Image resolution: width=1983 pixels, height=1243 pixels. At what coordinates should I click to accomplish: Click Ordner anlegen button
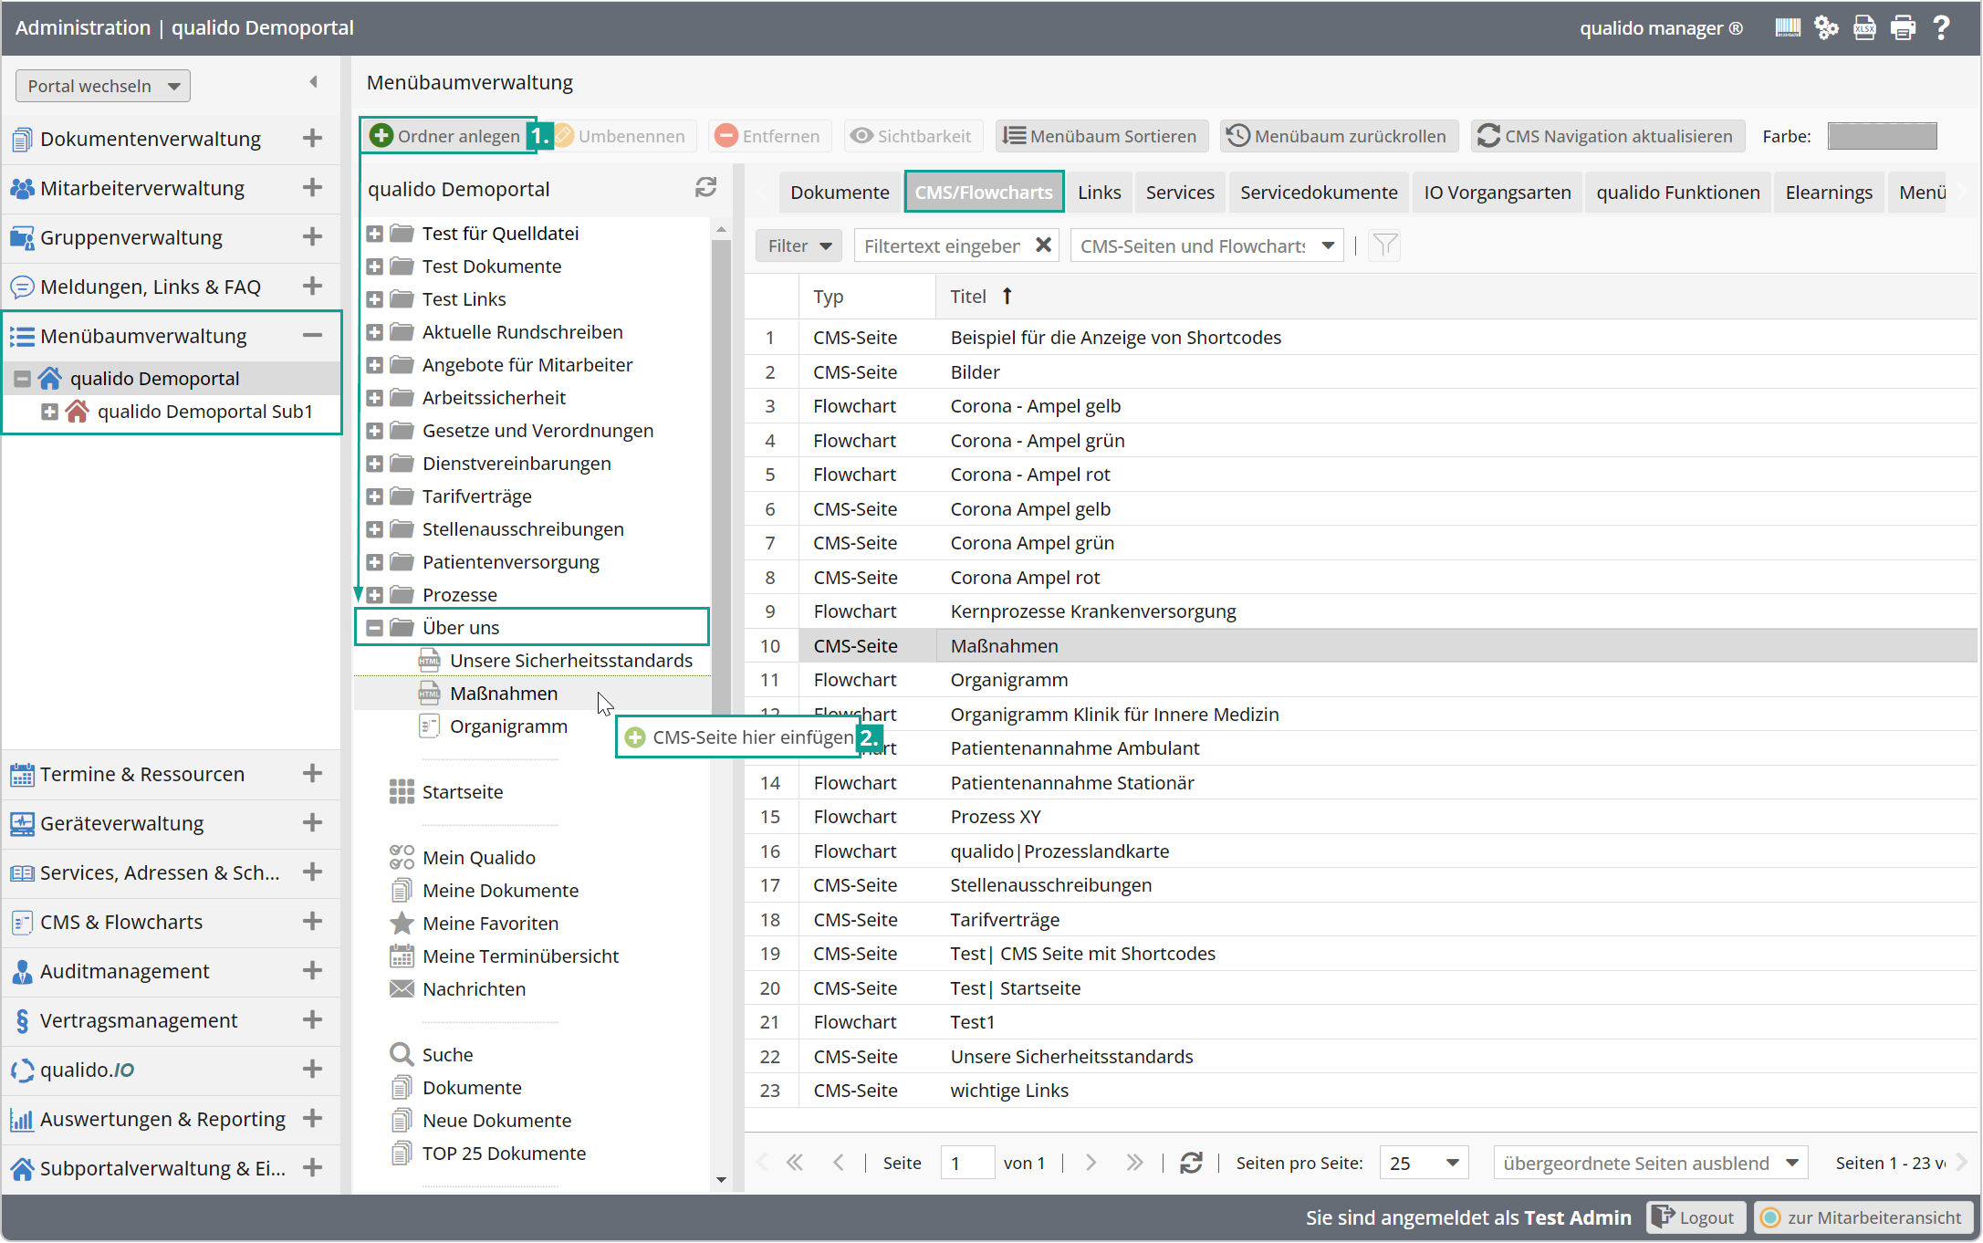pos(446,136)
